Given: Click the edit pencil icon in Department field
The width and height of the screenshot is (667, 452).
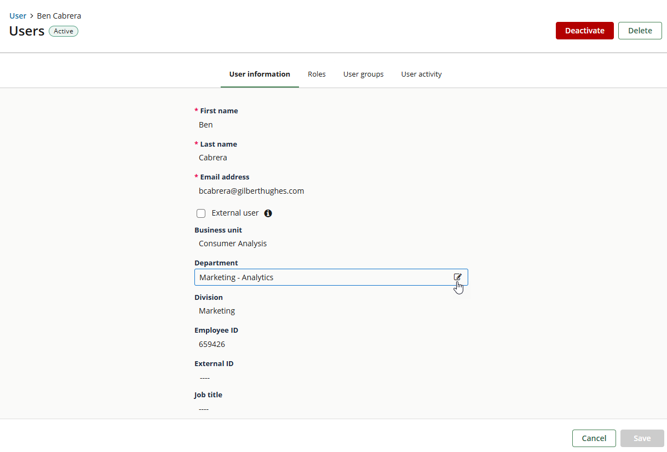Looking at the screenshot, I should pos(458,277).
